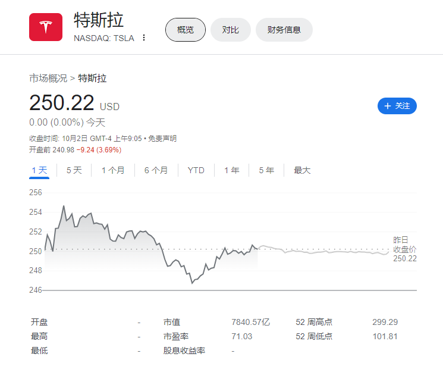Click the pre-market −9.24 (3.69%) value
The image size is (443, 366).
click(x=99, y=150)
